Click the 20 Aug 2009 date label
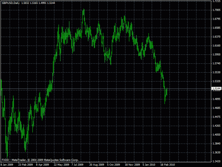This screenshot has width=222, height=167. [x=97, y=165]
